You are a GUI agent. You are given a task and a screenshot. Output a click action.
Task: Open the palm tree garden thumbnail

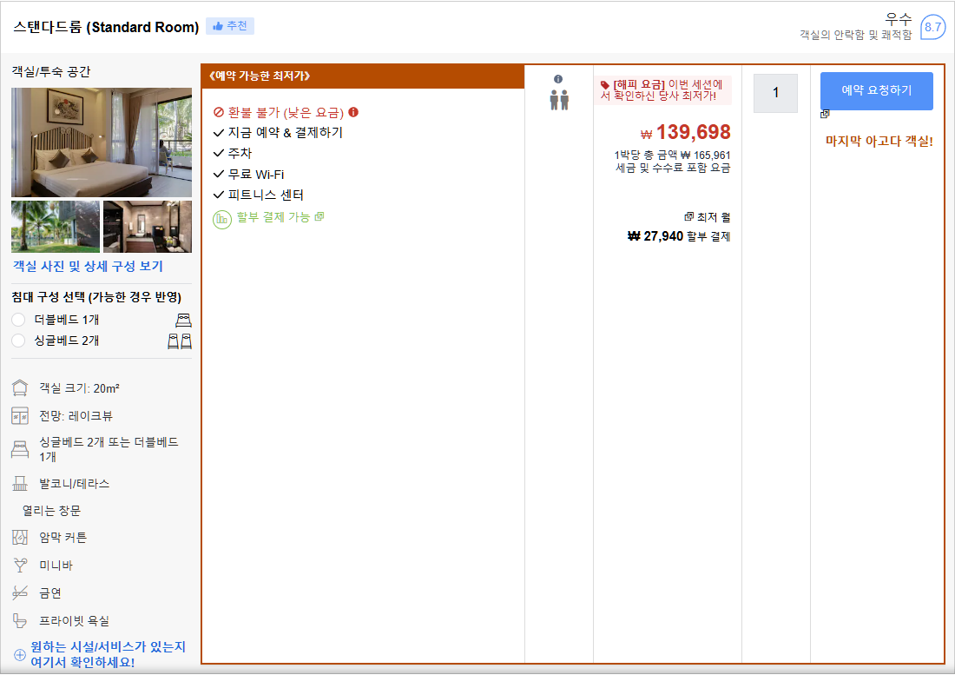click(x=56, y=227)
